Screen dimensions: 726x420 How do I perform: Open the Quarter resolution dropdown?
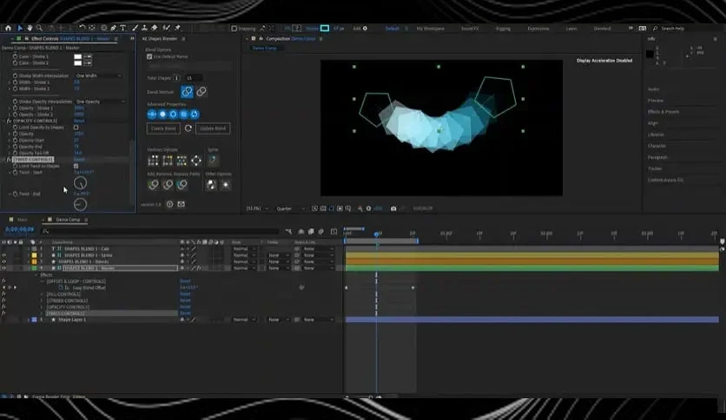[291, 208]
